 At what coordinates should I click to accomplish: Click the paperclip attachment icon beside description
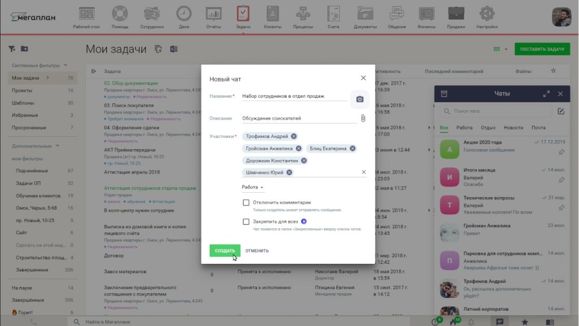(363, 118)
